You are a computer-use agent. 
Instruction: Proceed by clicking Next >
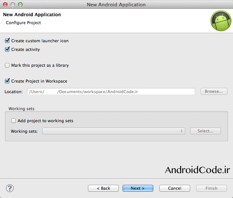click(138, 188)
